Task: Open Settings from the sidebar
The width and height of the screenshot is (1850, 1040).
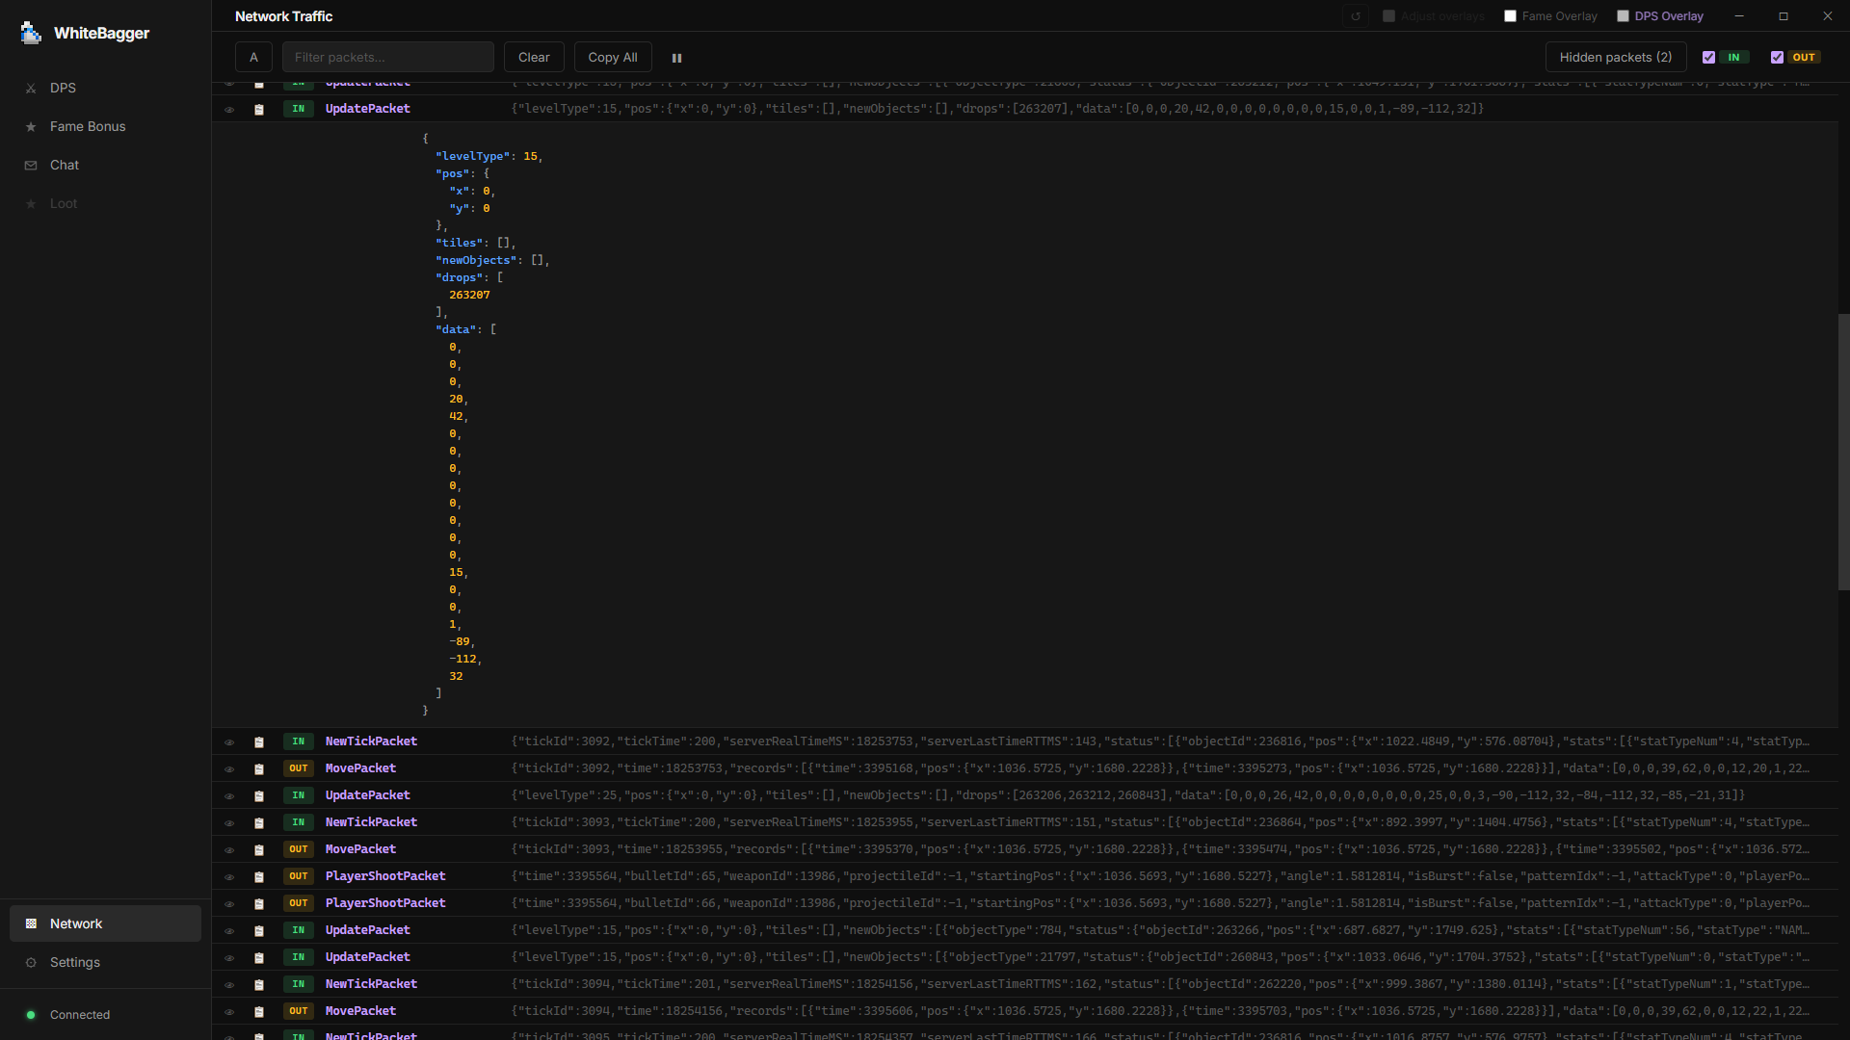Action: tap(105, 962)
